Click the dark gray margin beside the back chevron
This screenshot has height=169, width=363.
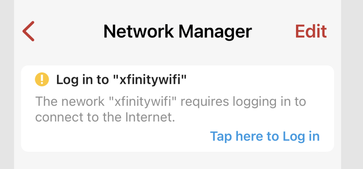tap(7, 31)
